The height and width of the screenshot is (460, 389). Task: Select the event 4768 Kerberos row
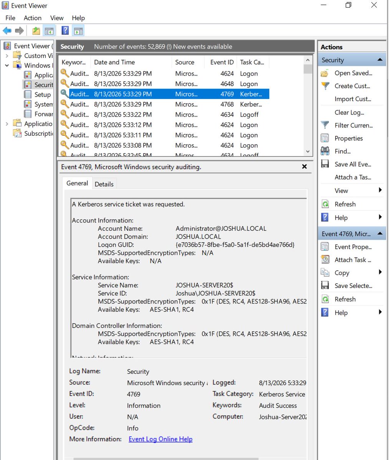(x=164, y=104)
